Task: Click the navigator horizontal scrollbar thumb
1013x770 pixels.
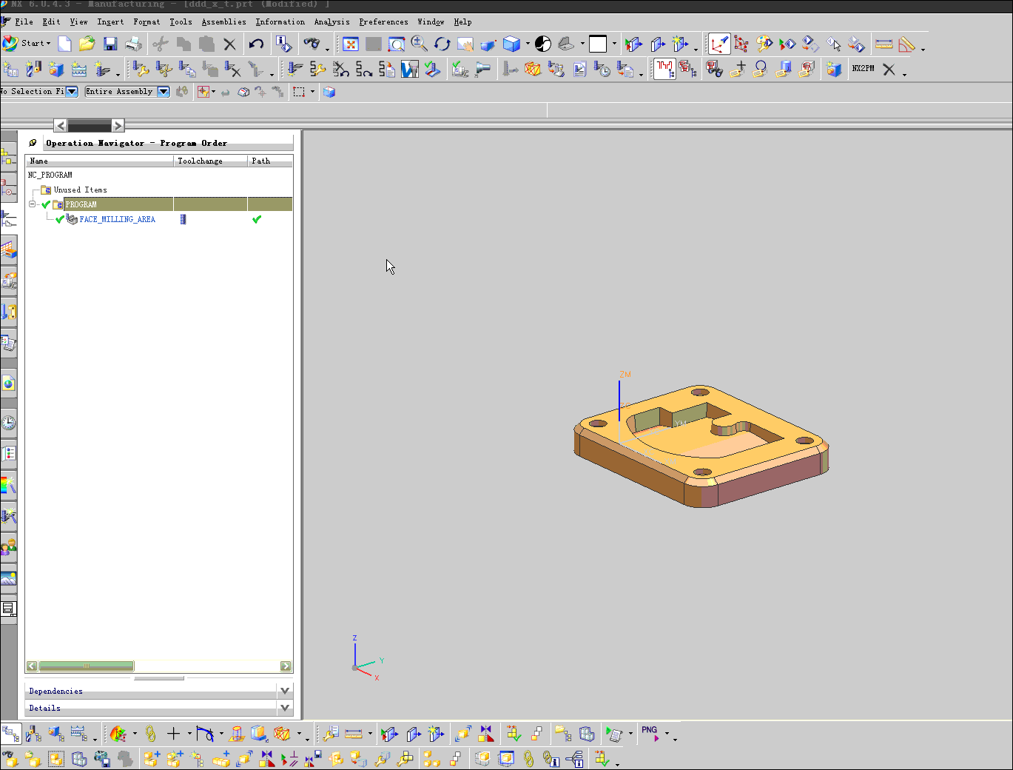Action: 87,666
